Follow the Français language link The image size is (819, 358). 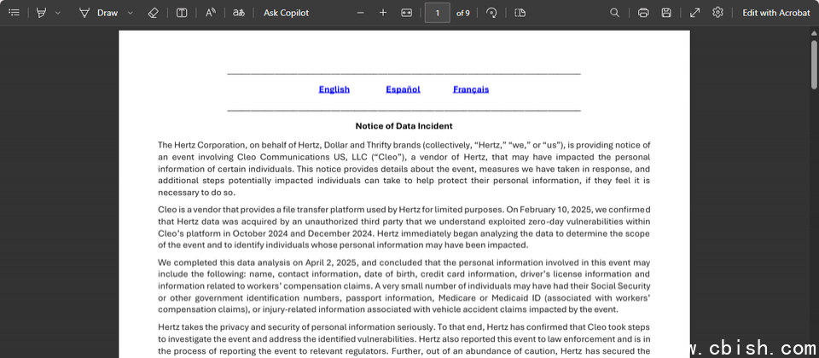tap(471, 89)
